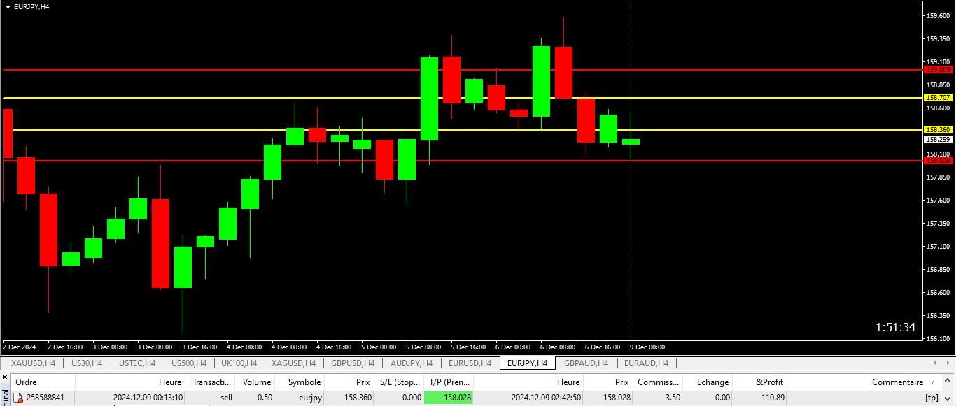Viewport: 956px width, 406px height.
Task: Sort by the Volume column header
Action: tap(255, 382)
